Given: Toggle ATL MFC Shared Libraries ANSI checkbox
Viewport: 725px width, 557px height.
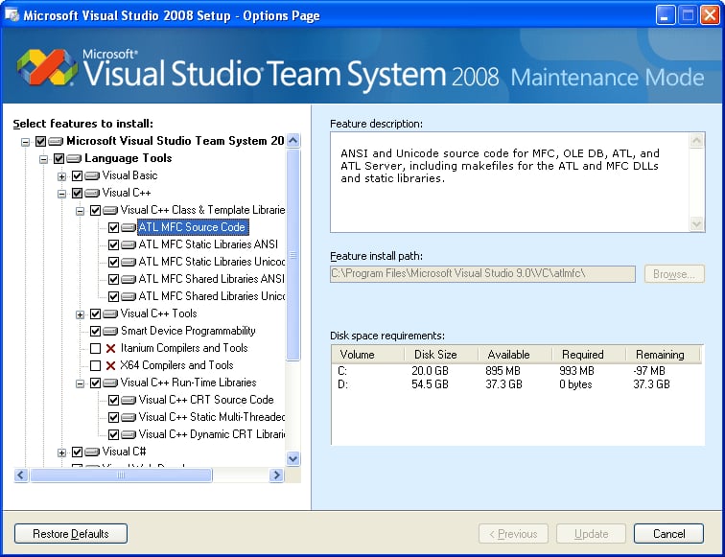Looking at the screenshot, I should click(114, 279).
